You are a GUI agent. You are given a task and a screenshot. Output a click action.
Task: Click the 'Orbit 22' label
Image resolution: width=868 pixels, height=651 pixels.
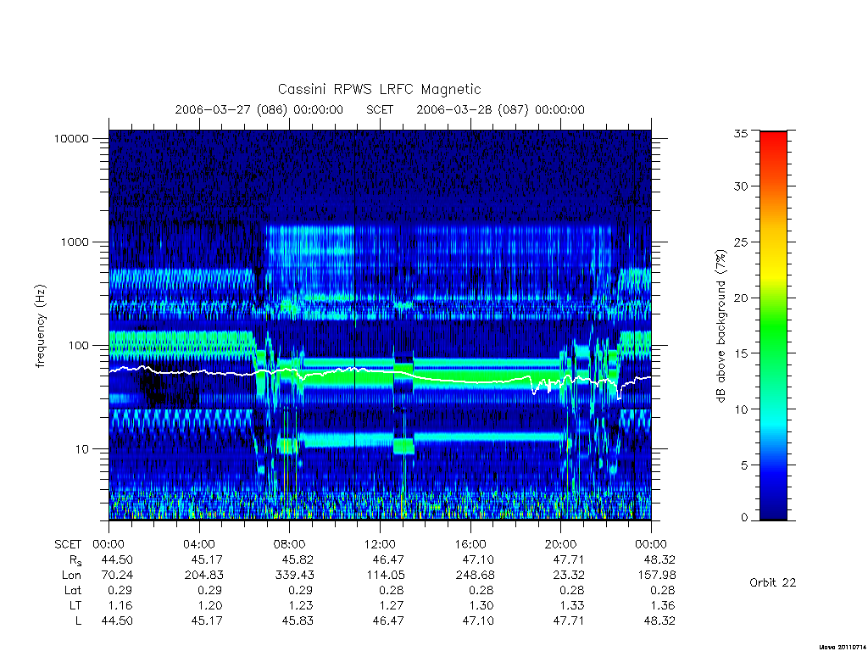tap(773, 582)
